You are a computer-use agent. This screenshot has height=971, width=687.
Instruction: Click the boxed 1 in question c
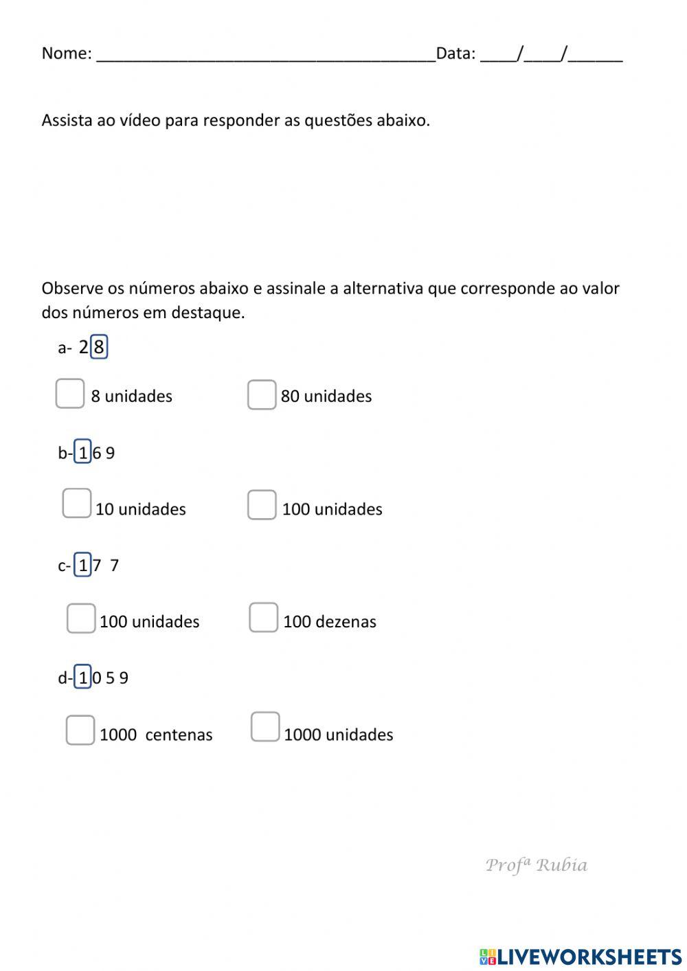tap(83, 565)
